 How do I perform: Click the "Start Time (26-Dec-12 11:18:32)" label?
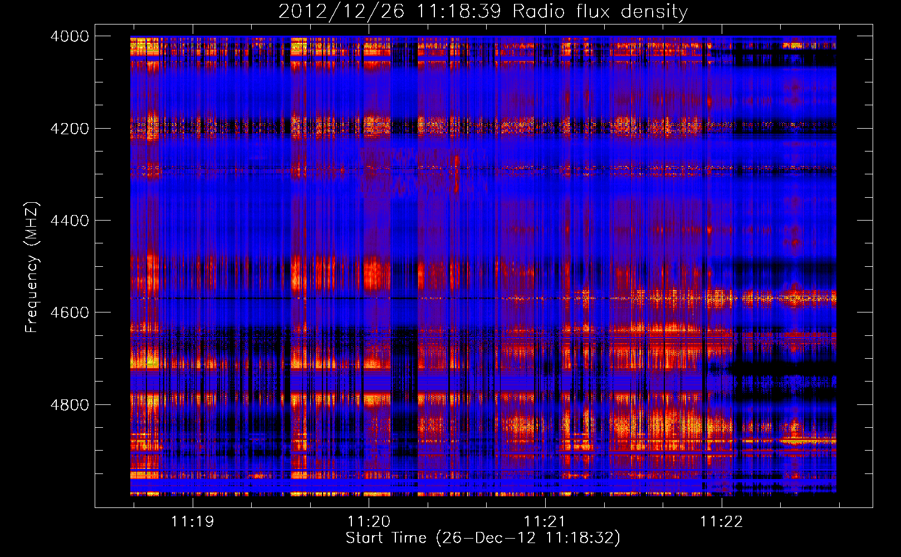coord(483,538)
